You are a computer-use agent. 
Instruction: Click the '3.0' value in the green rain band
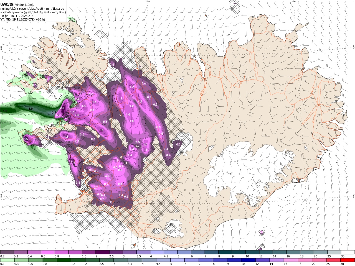coord(31,109)
